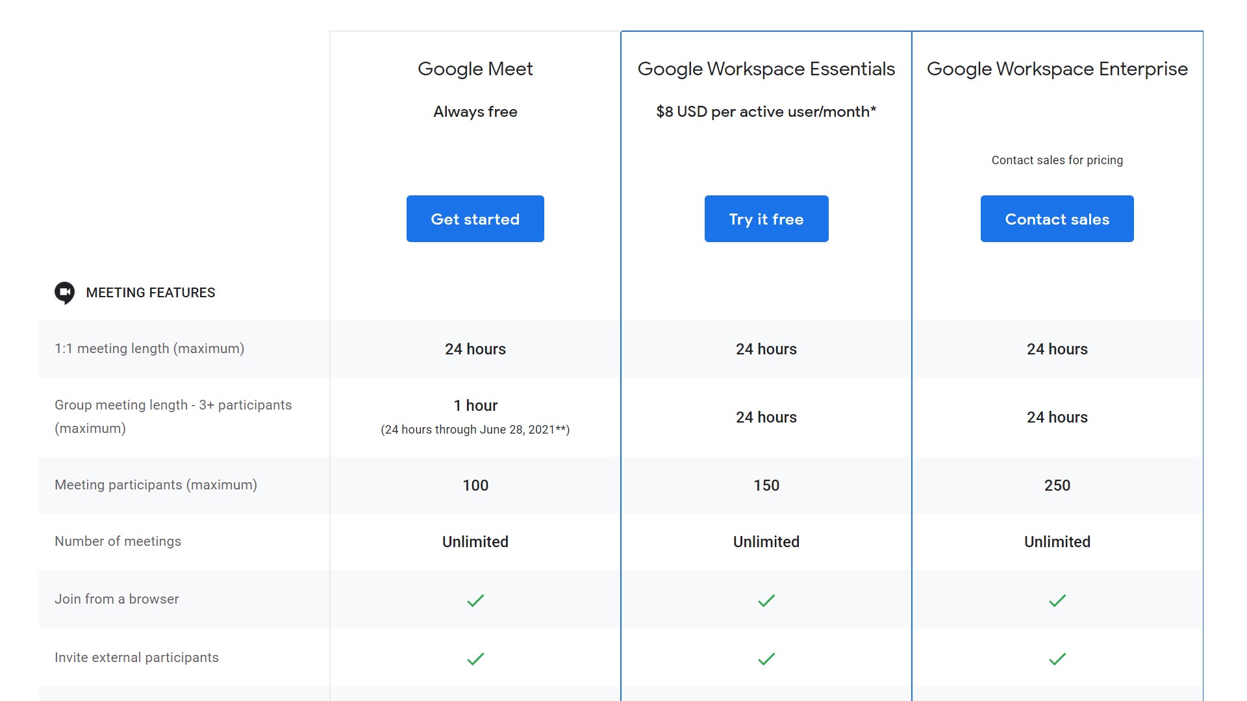Click the 250 participants value under Enterprise

(1057, 486)
